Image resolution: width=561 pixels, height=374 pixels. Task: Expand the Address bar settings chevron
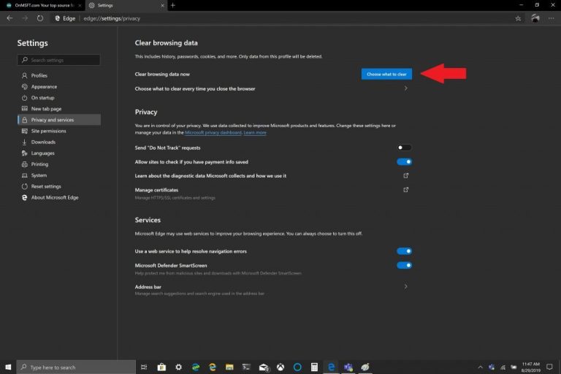coord(406,287)
